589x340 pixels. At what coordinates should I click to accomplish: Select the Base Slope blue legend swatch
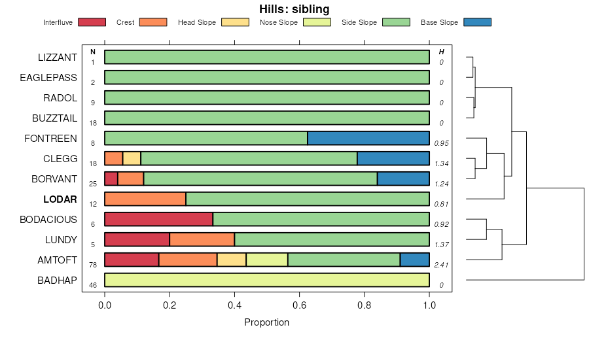coord(477,22)
